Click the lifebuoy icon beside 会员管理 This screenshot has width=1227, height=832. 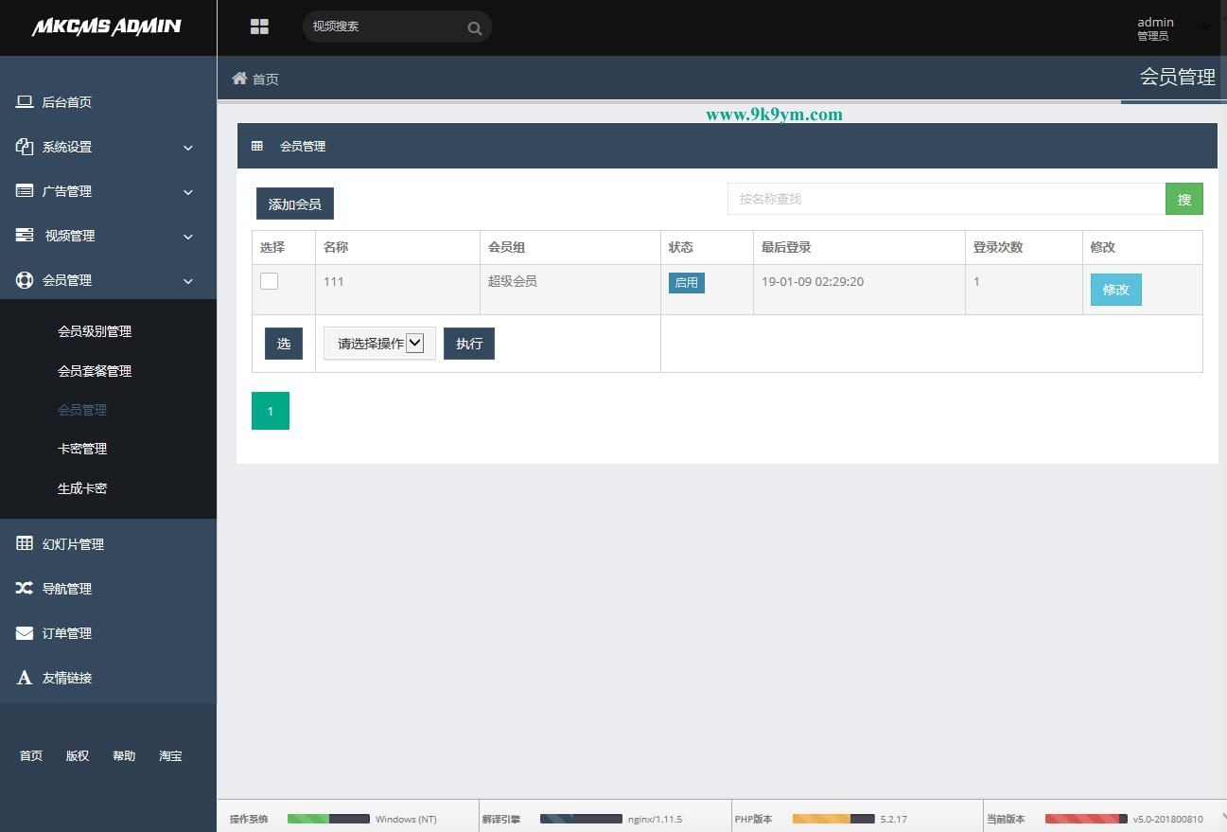(x=25, y=280)
